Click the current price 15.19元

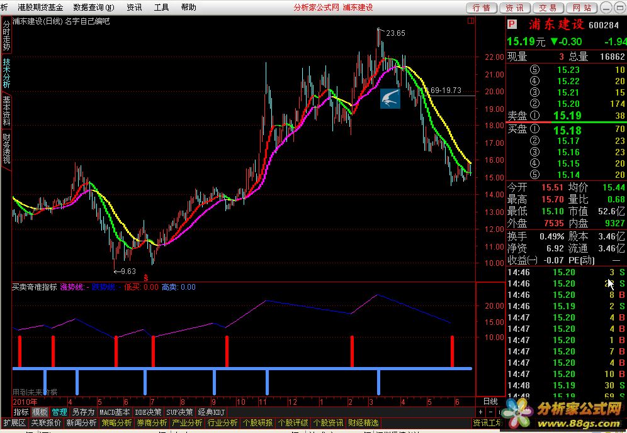coord(526,41)
